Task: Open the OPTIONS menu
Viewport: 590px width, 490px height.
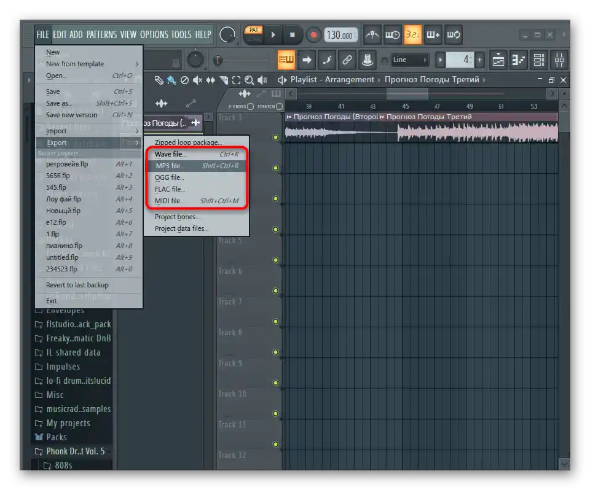Action: click(x=154, y=34)
